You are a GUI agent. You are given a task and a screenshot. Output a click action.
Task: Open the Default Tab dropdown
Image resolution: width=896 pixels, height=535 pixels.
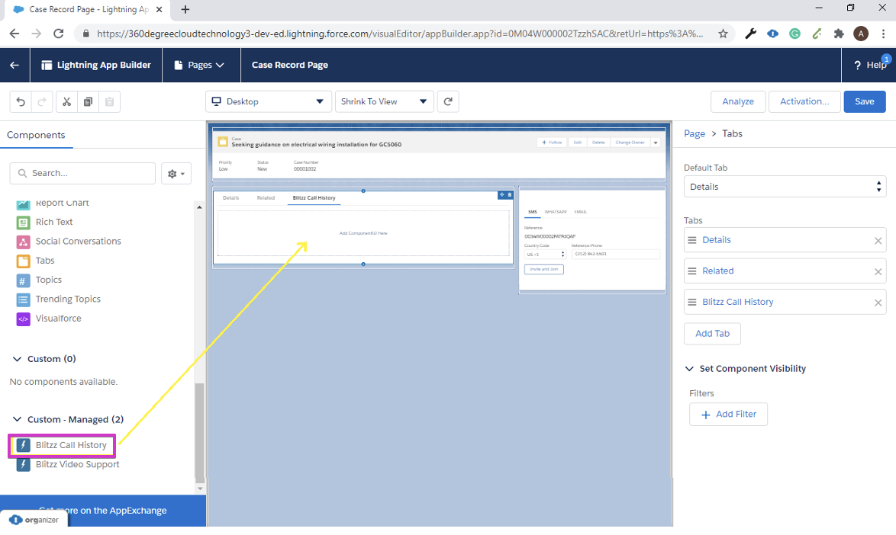point(785,187)
